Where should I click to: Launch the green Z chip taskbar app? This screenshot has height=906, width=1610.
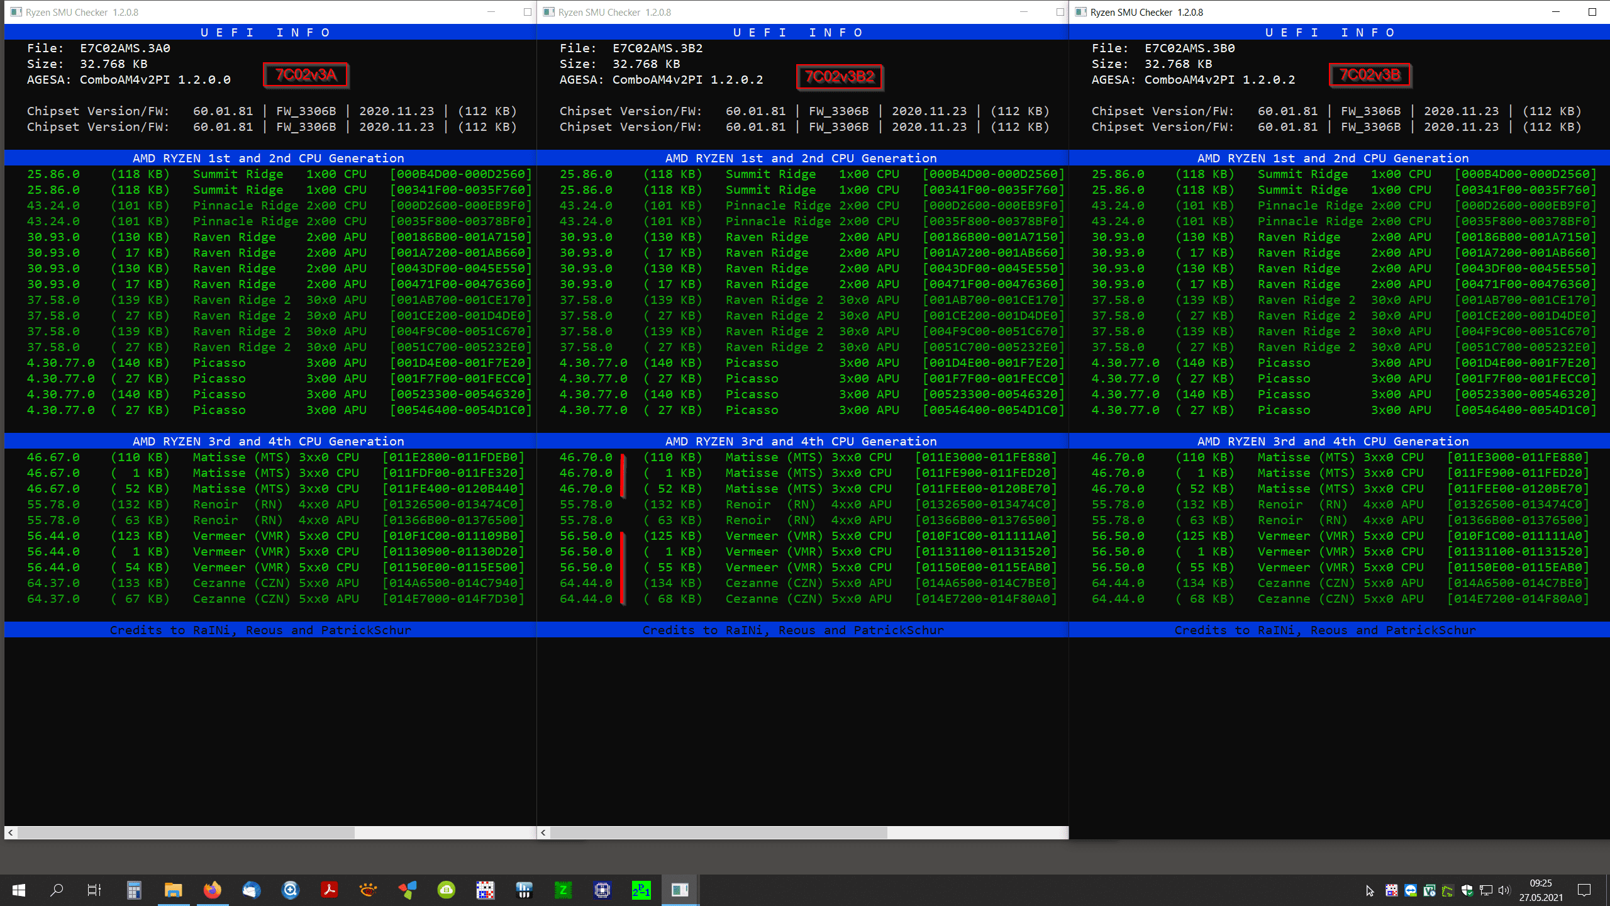click(563, 890)
